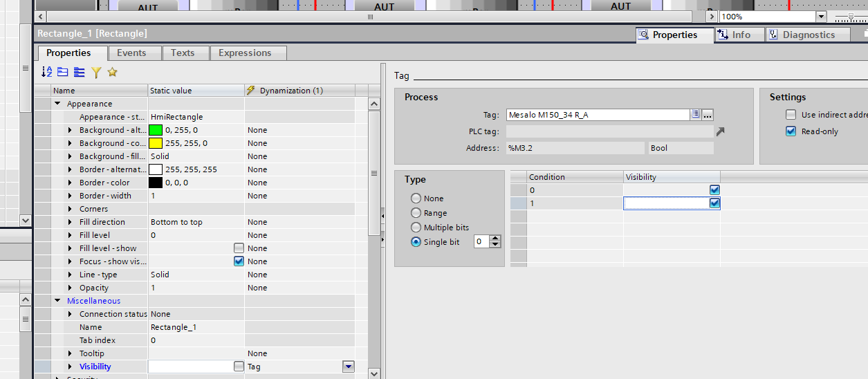The height and width of the screenshot is (379, 868).
Task: Click the Info tab icon
Action: click(x=723, y=35)
